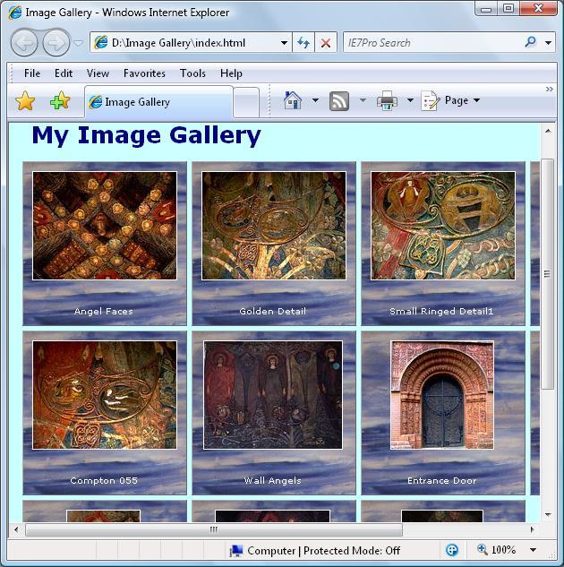Screen dimensions: 564x567
Task: Open the Golden Detail thumbnail
Action: [274, 226]
